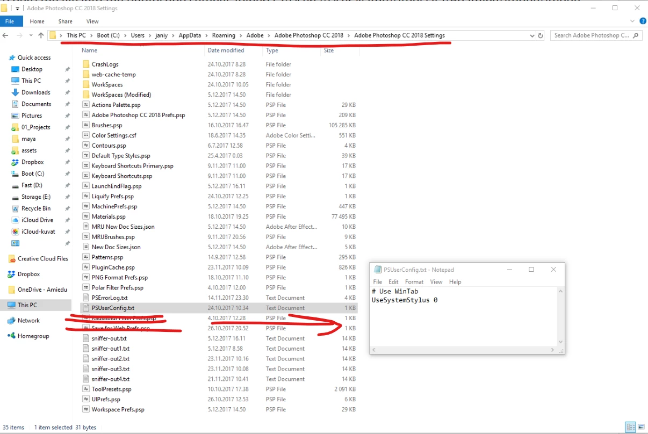Open the Recycle Bin in the sidebar
The image size is (648, 434).
tap(36, 208)
